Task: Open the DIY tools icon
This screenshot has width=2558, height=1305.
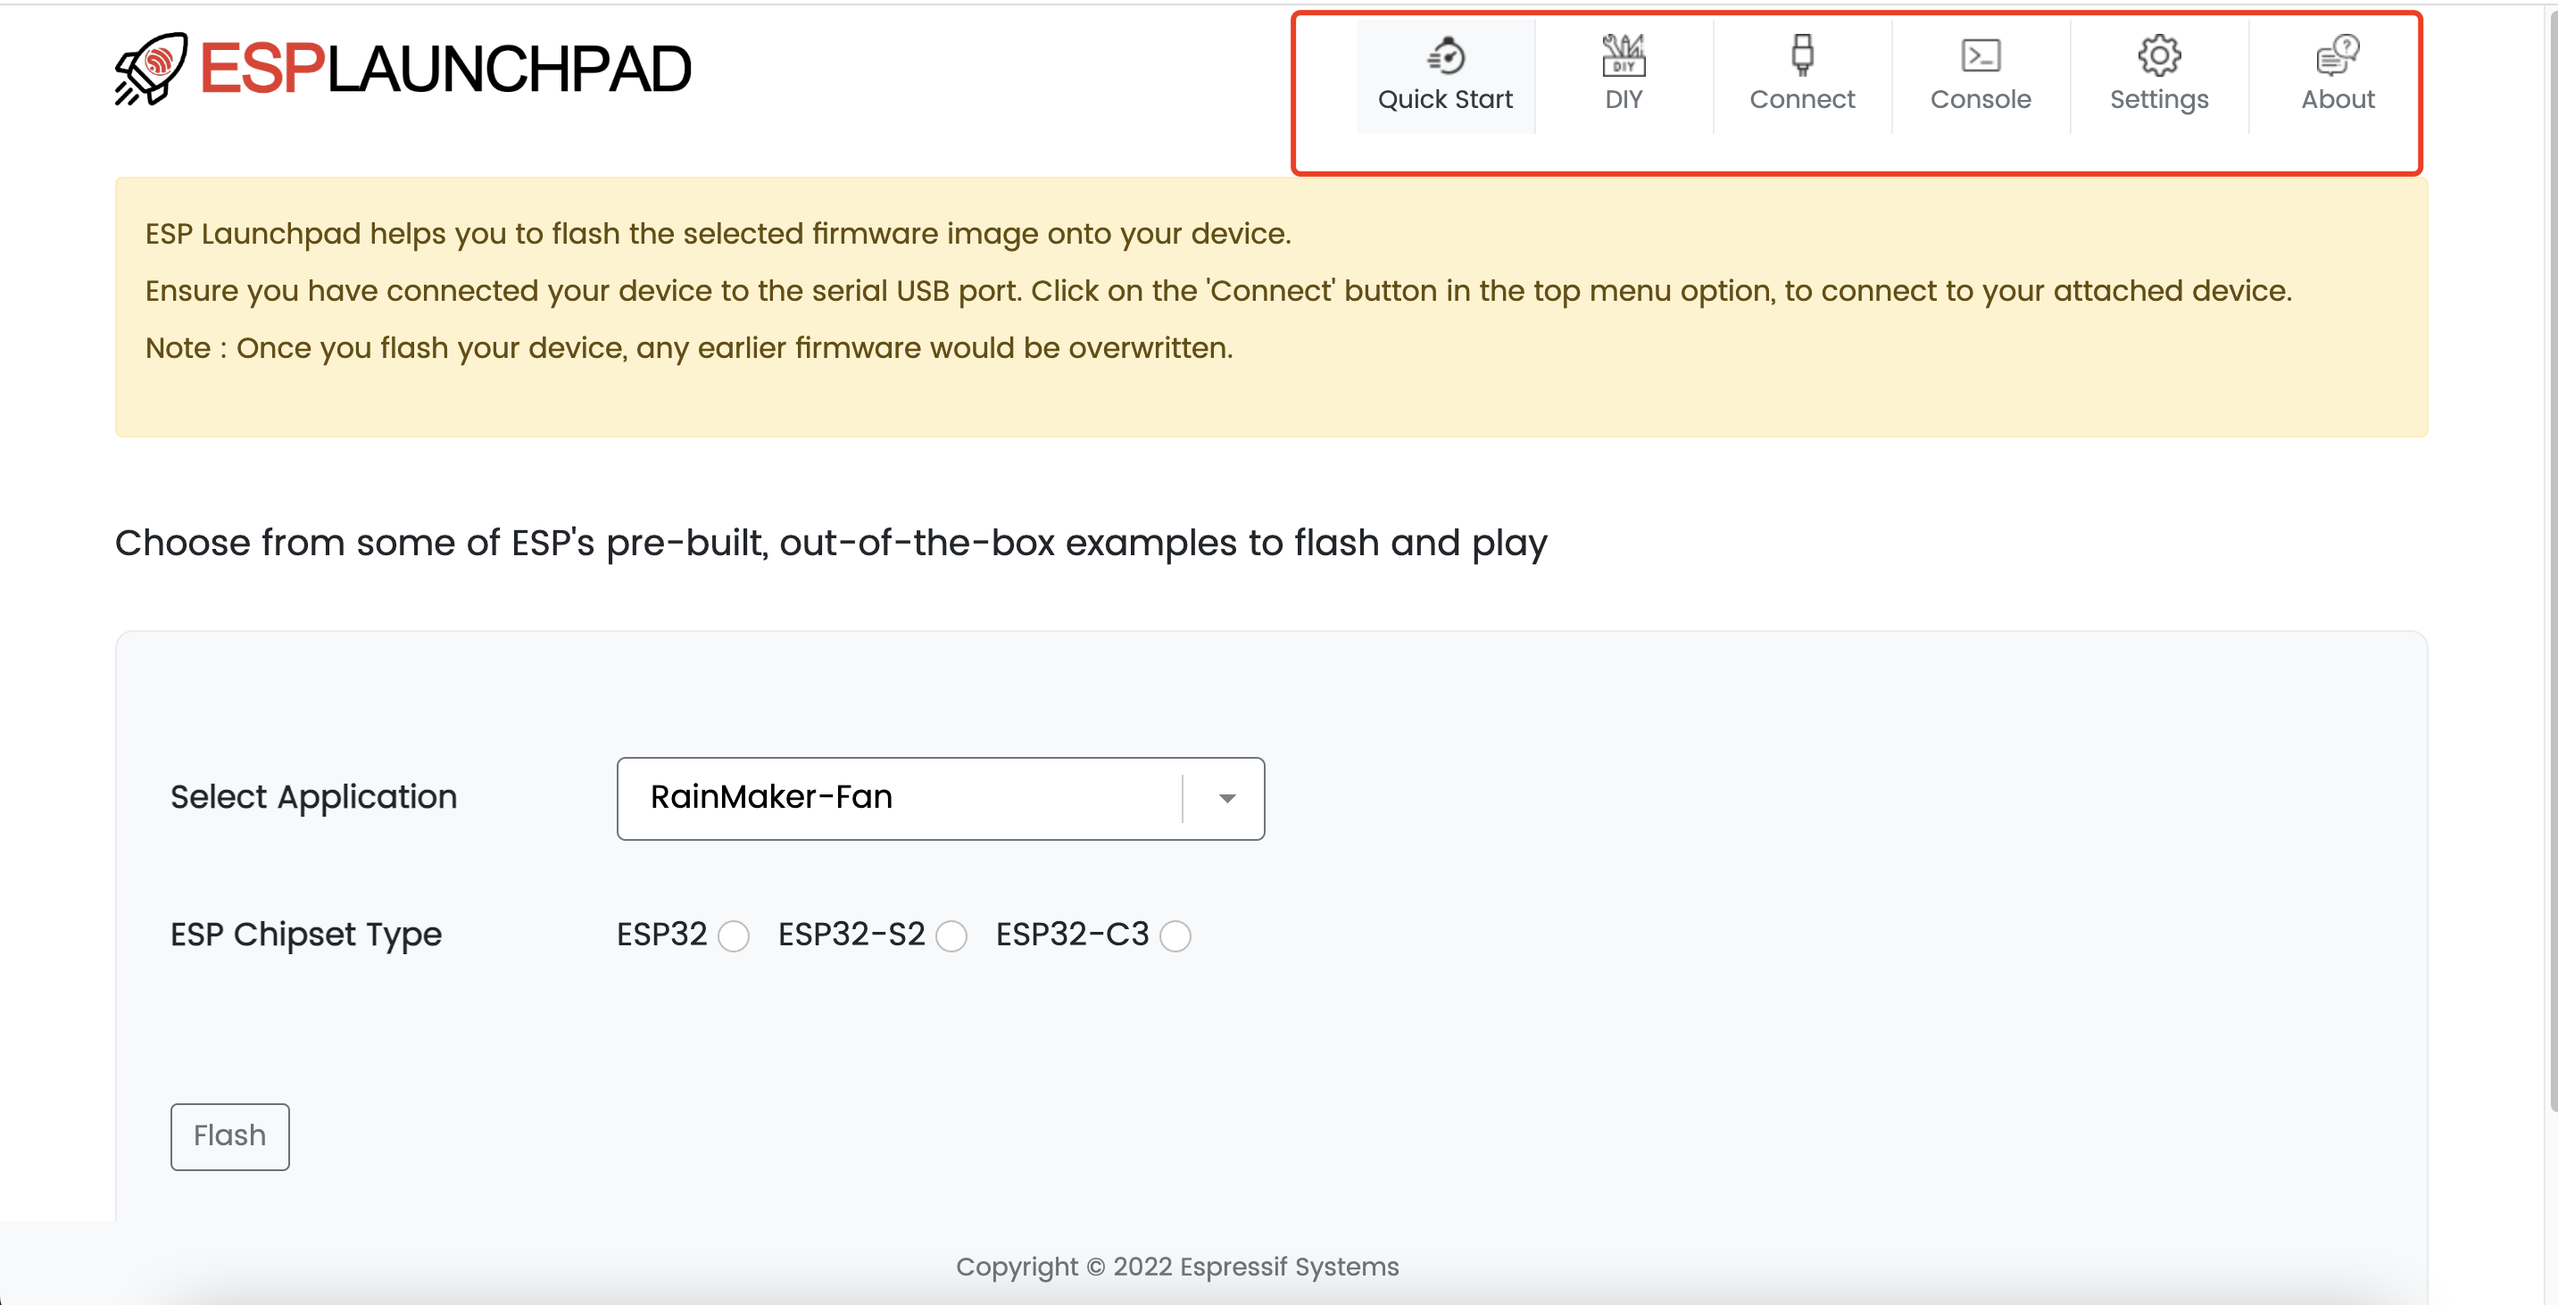Action: 1624,55
